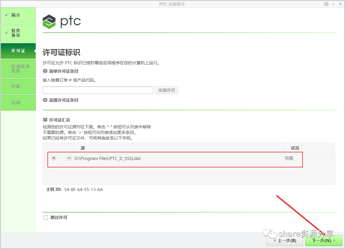The image size is (345, 249).
Task: Click the sales order number input field
Action: coord(98,90)
